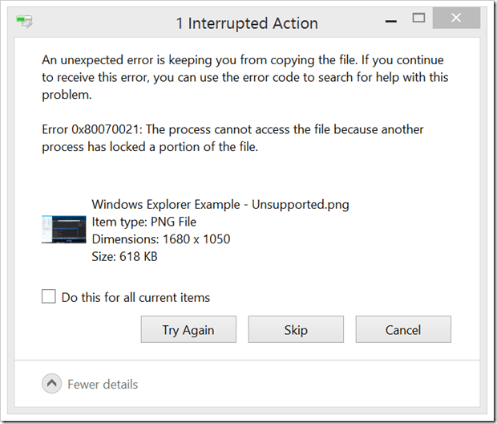Collapse details with the round chevron icon

click(x=52, y=385)
